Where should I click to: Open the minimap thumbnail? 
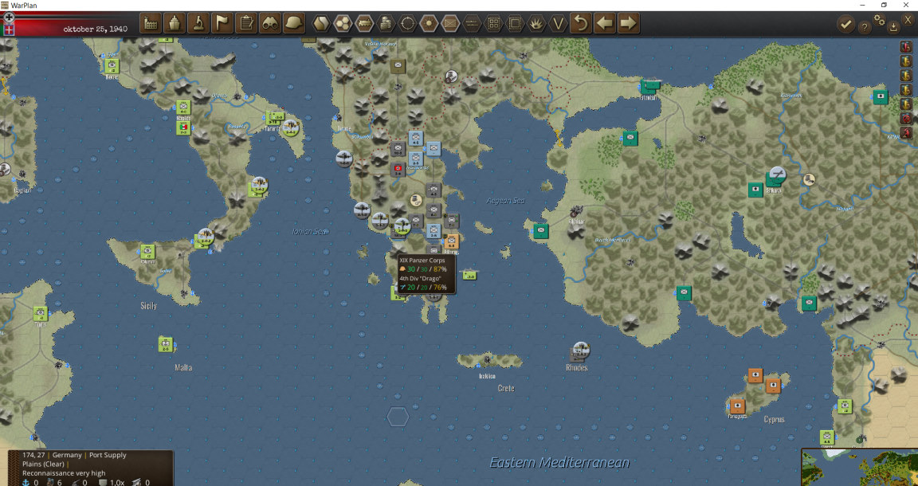tap(859, 467)
